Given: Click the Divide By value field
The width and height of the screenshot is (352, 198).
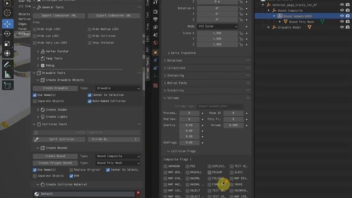Looking at the screenshot, I should pyautogui.click(x=114, y=139).
